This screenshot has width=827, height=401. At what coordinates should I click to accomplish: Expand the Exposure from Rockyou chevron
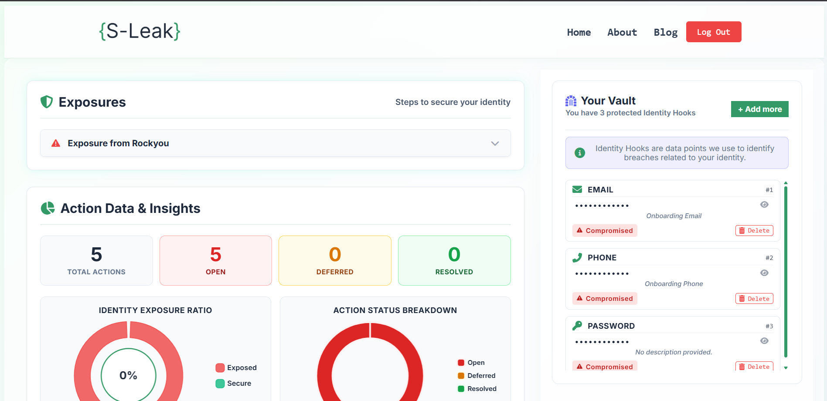495,143
